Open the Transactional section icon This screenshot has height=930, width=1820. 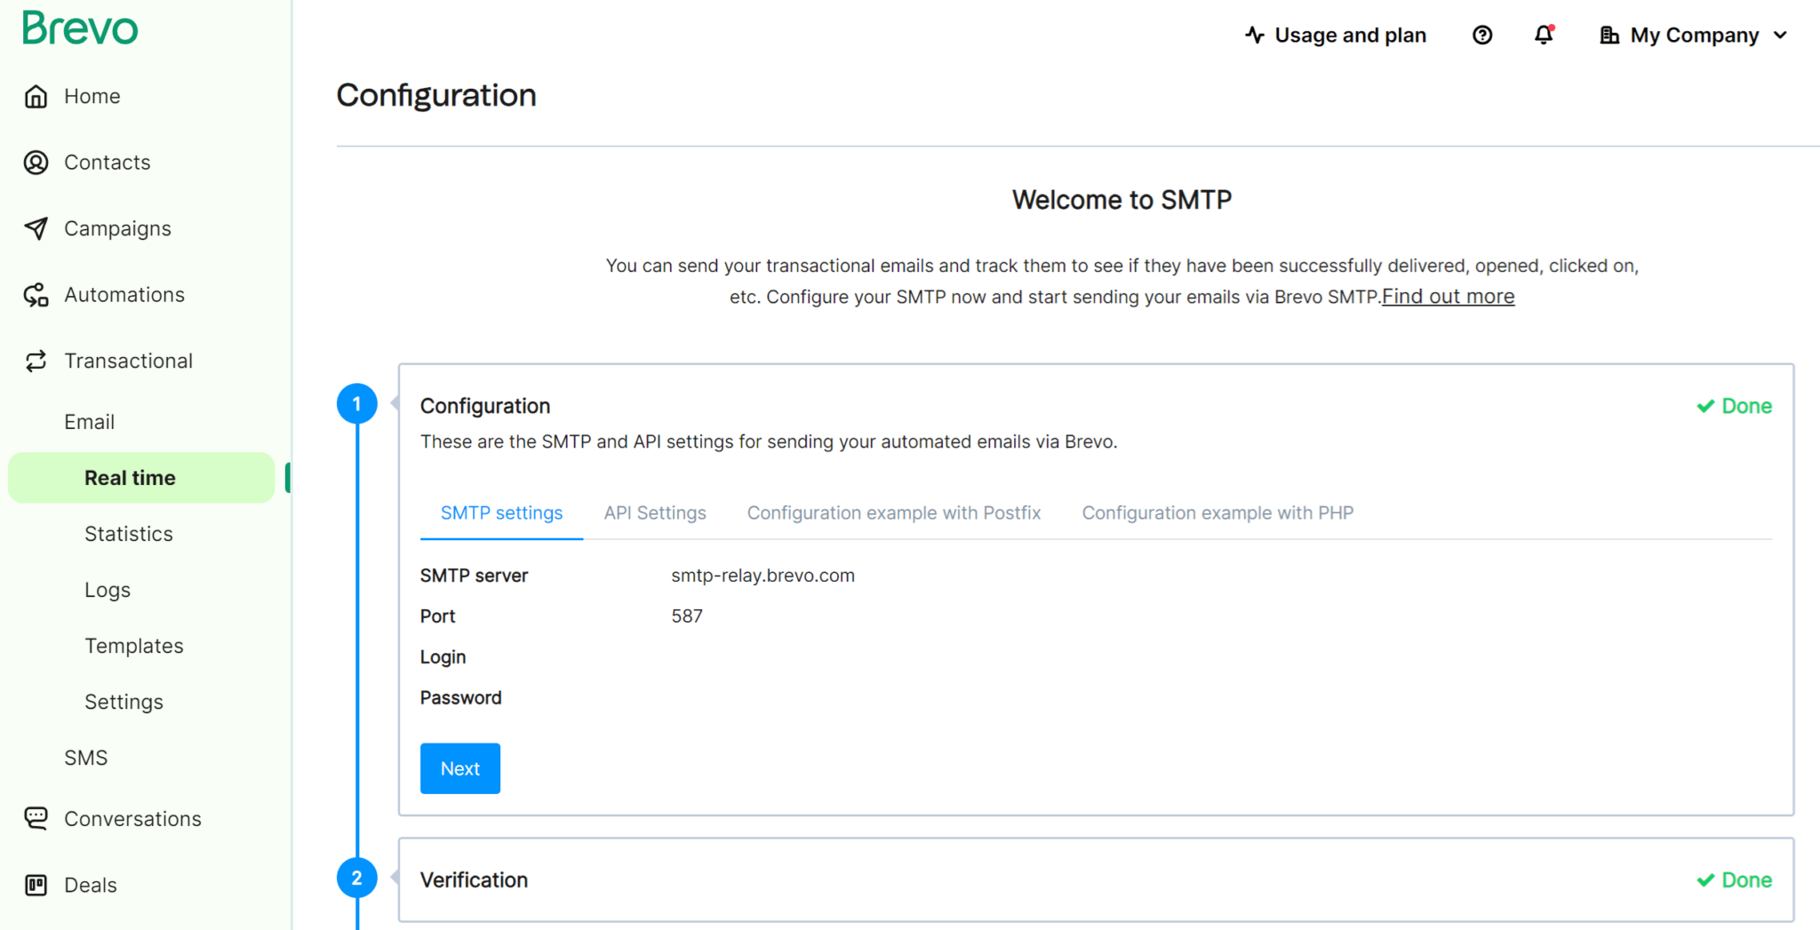36,361
